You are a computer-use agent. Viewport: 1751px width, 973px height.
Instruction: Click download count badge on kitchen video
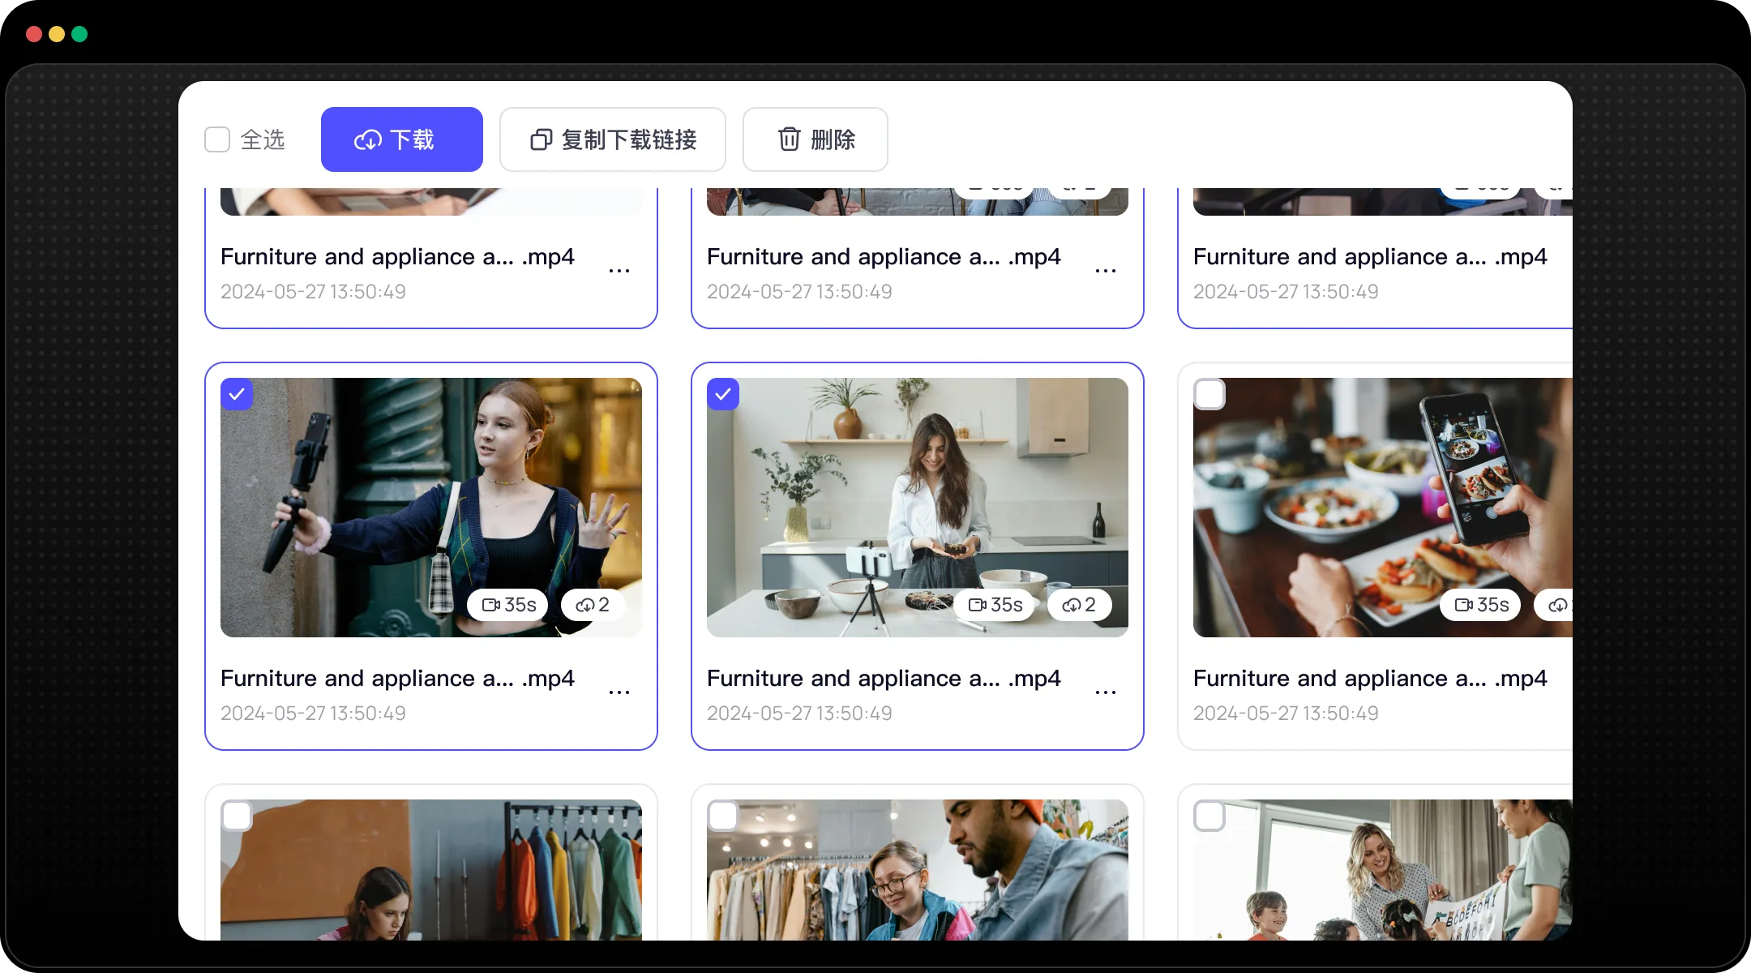[1079, 605]
